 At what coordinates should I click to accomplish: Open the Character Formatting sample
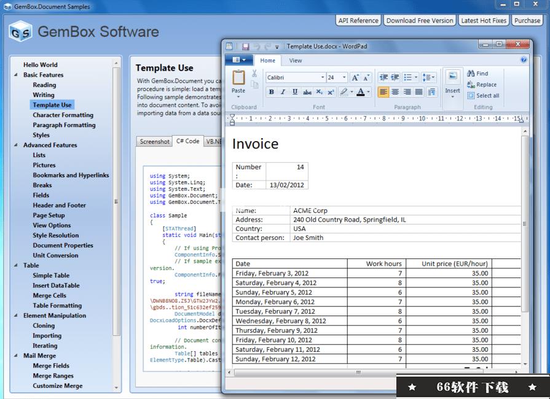tap(63, 115)
